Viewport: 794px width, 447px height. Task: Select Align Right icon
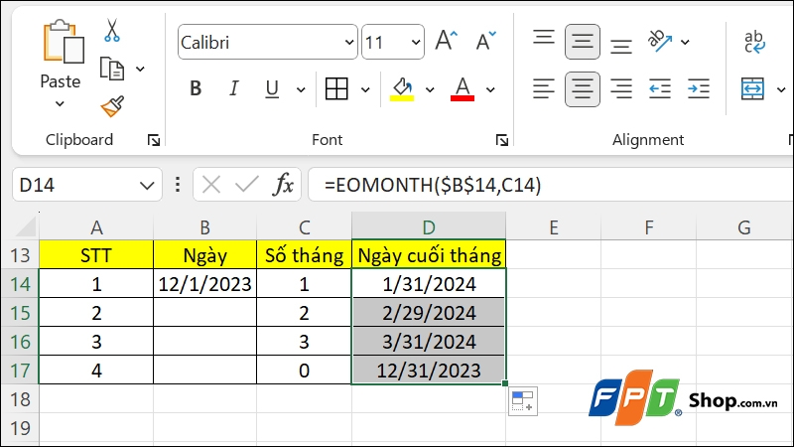(x=621, y=89)
